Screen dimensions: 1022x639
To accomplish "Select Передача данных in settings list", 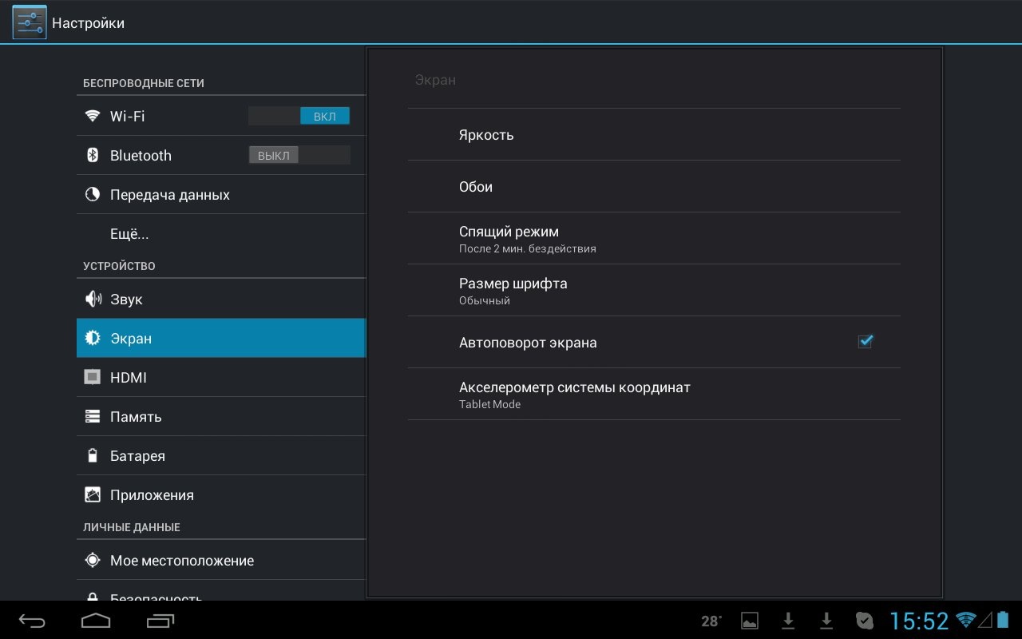I will [x=170, y=195].
